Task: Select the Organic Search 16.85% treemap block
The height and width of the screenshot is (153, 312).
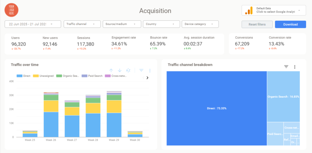Action: pyautogui.click(x=283, y=97)
